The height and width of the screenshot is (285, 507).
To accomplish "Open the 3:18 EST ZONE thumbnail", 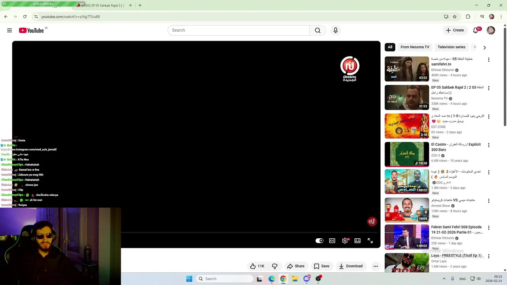I will [407, 126].
